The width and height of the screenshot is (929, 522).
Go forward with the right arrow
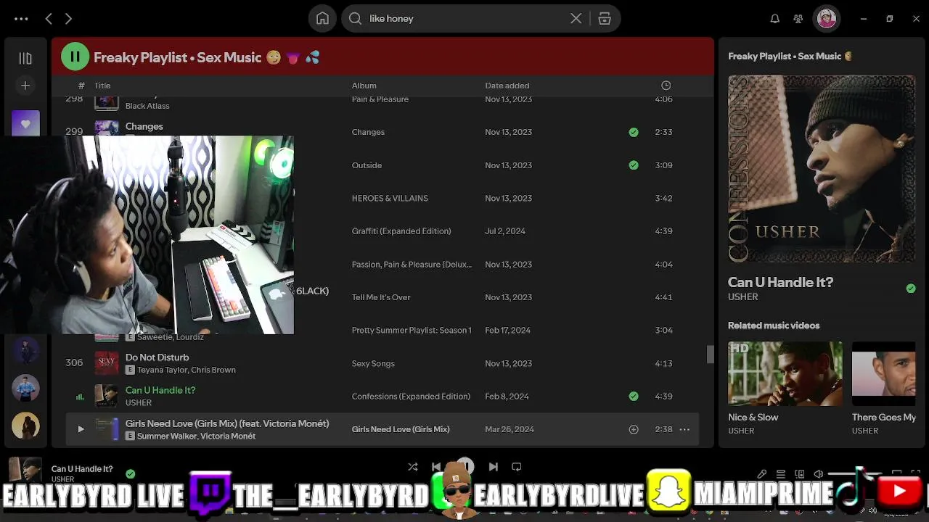tap(68, 19)
